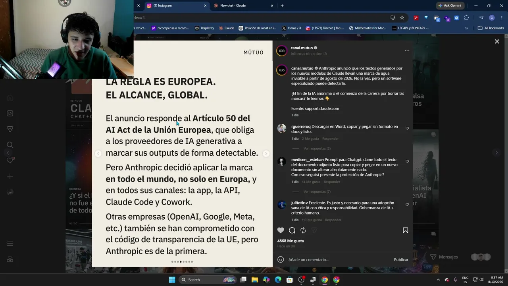Open Reels from the Instagram sidebar
The width and height of the screenshot is (508, 286).
[x=10, y=113]
